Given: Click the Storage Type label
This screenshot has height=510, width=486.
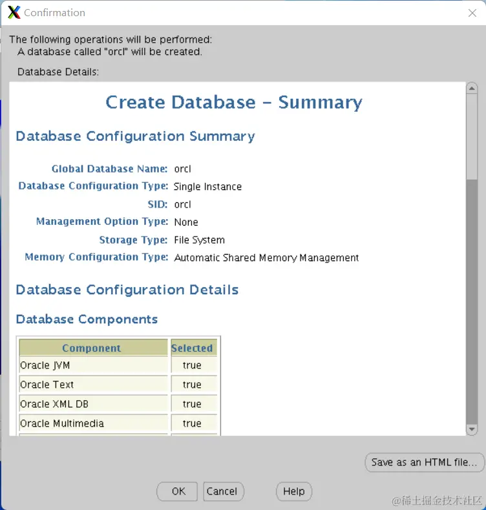Looking at the screenshot, I should (133, 240).
